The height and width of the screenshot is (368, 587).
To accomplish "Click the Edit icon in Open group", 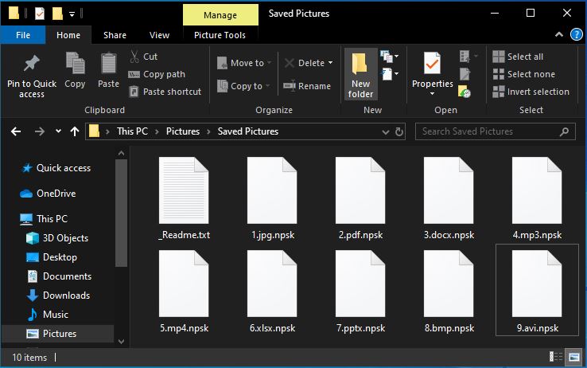I will (465, 74).
